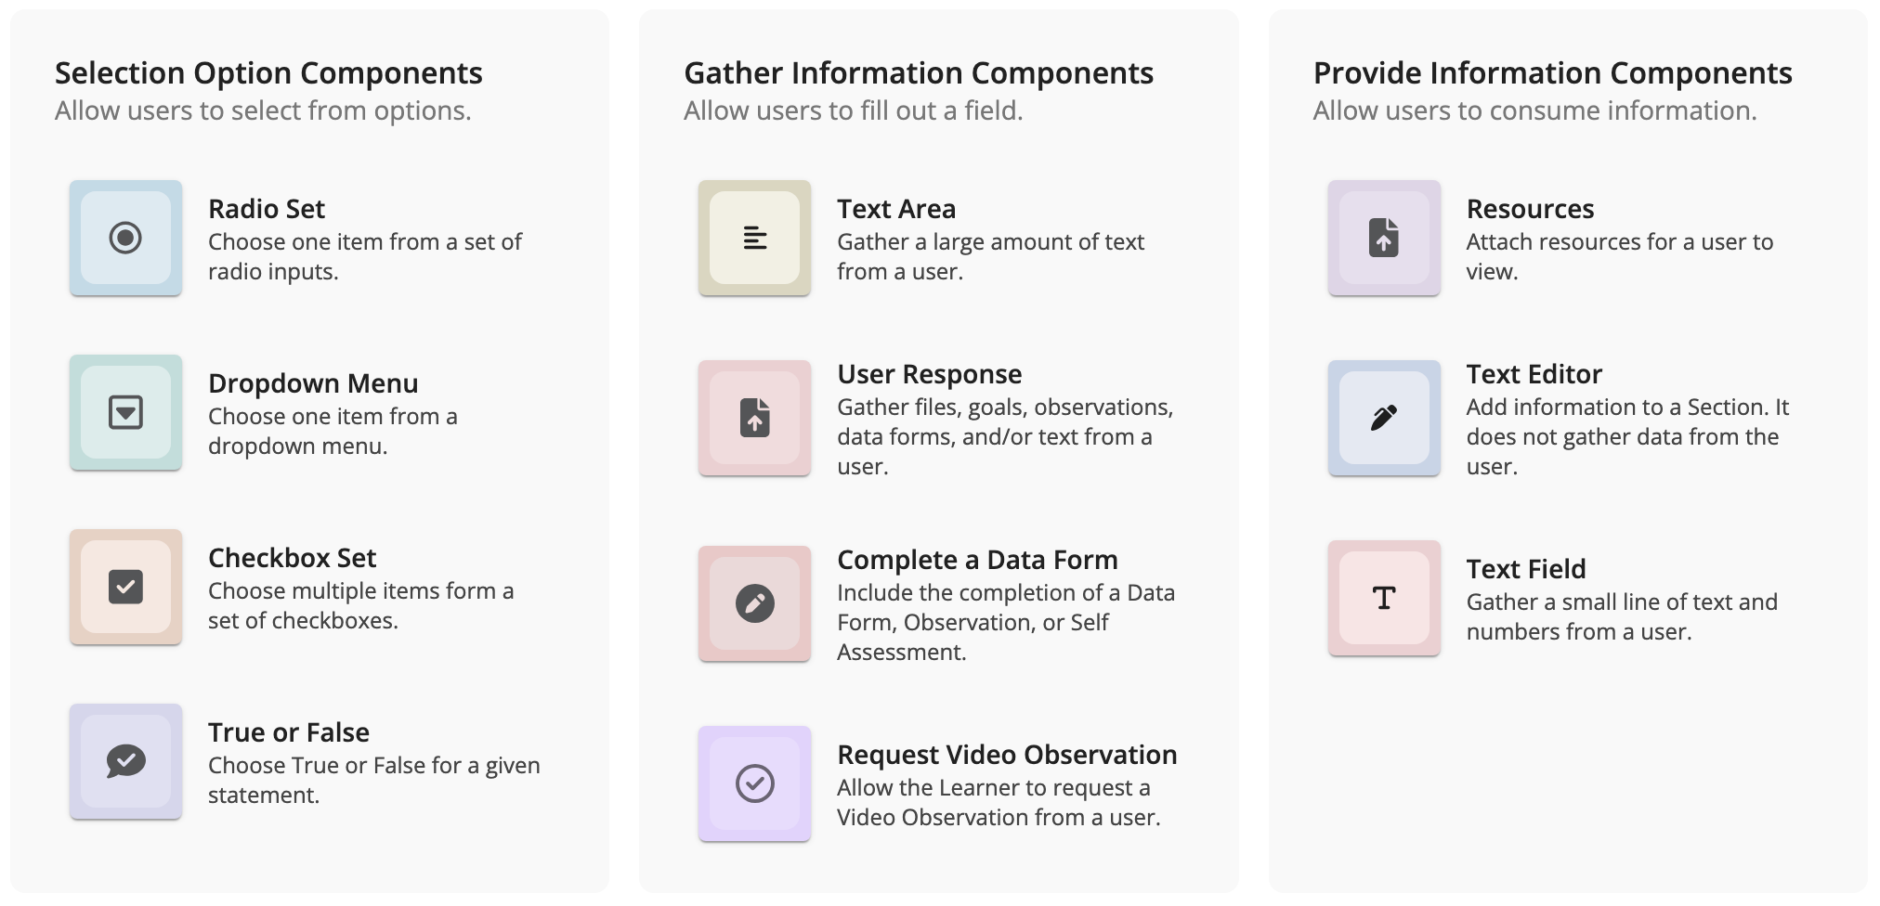
Task: Click the Selection Option Components heading
Action: click(268, 73)
